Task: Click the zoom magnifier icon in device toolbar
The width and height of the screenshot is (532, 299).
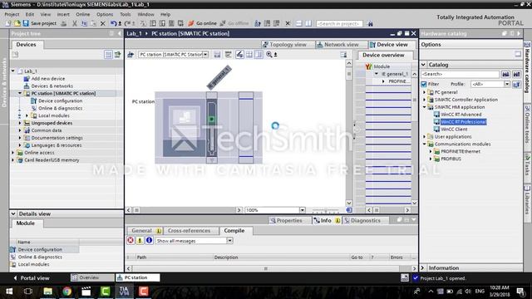Action: tap(269, 54)
